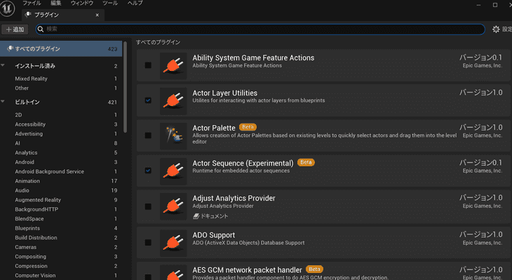The width and height of the screenshot is (512, 280).
Task: Open the ドキュメント link for Adjust Analytics
Action: 210,216
